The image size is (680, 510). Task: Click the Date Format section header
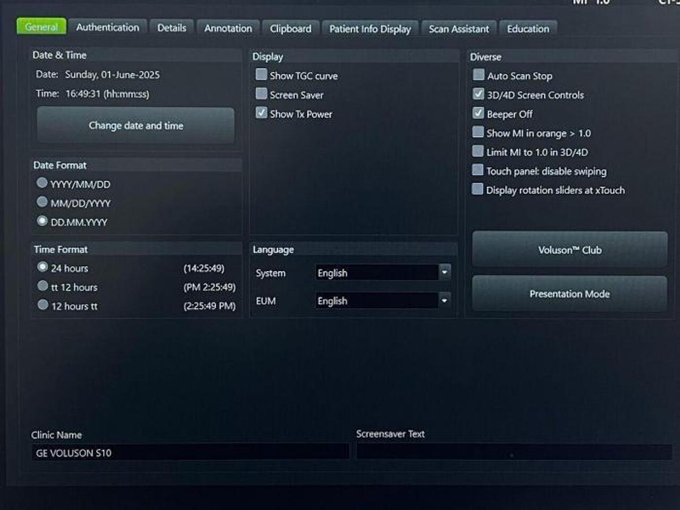(59, 165)
